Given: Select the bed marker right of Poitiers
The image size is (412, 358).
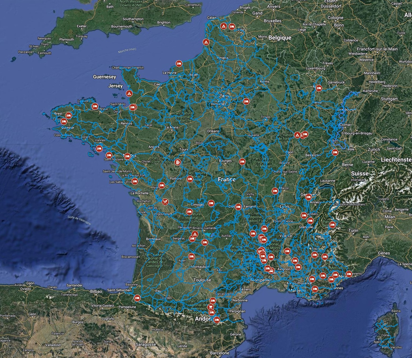Looking at the screenshot, I should (190, 179).
